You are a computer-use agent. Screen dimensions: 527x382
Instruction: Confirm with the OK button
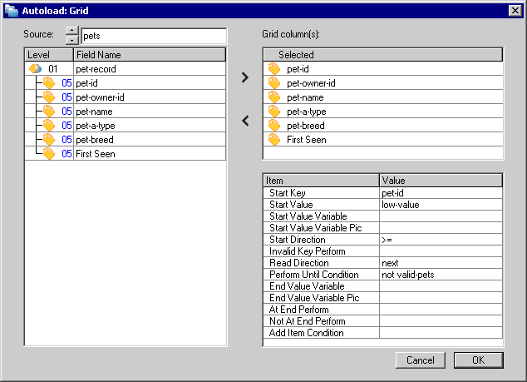point(479,360)
